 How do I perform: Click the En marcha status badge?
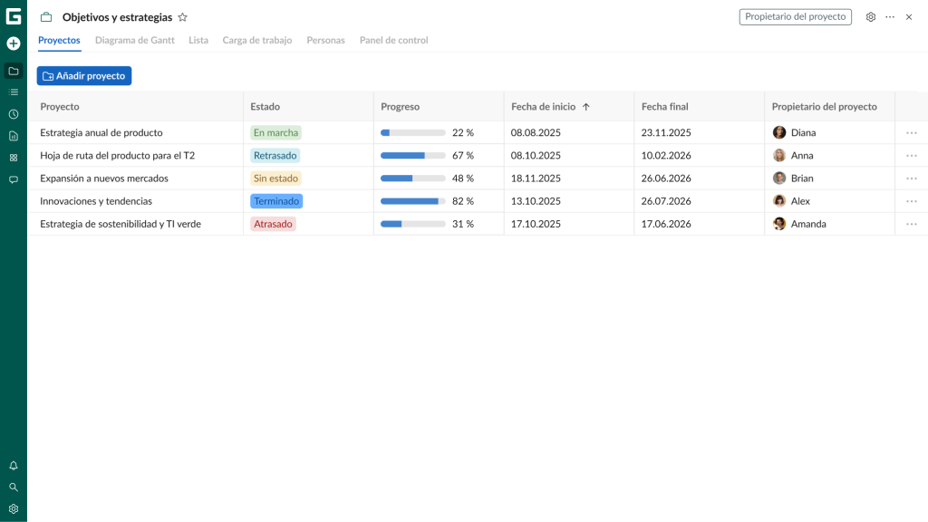click(275, 132)
